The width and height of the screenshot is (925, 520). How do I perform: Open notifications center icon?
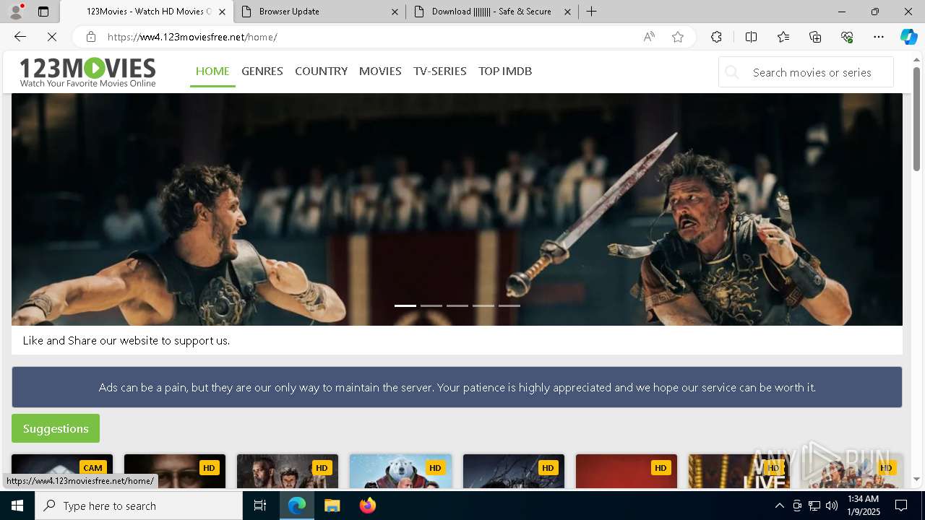click(901, 506)
